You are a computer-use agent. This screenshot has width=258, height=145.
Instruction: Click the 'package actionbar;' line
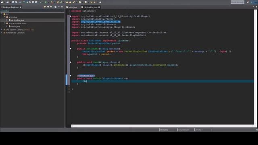point(83,11)
